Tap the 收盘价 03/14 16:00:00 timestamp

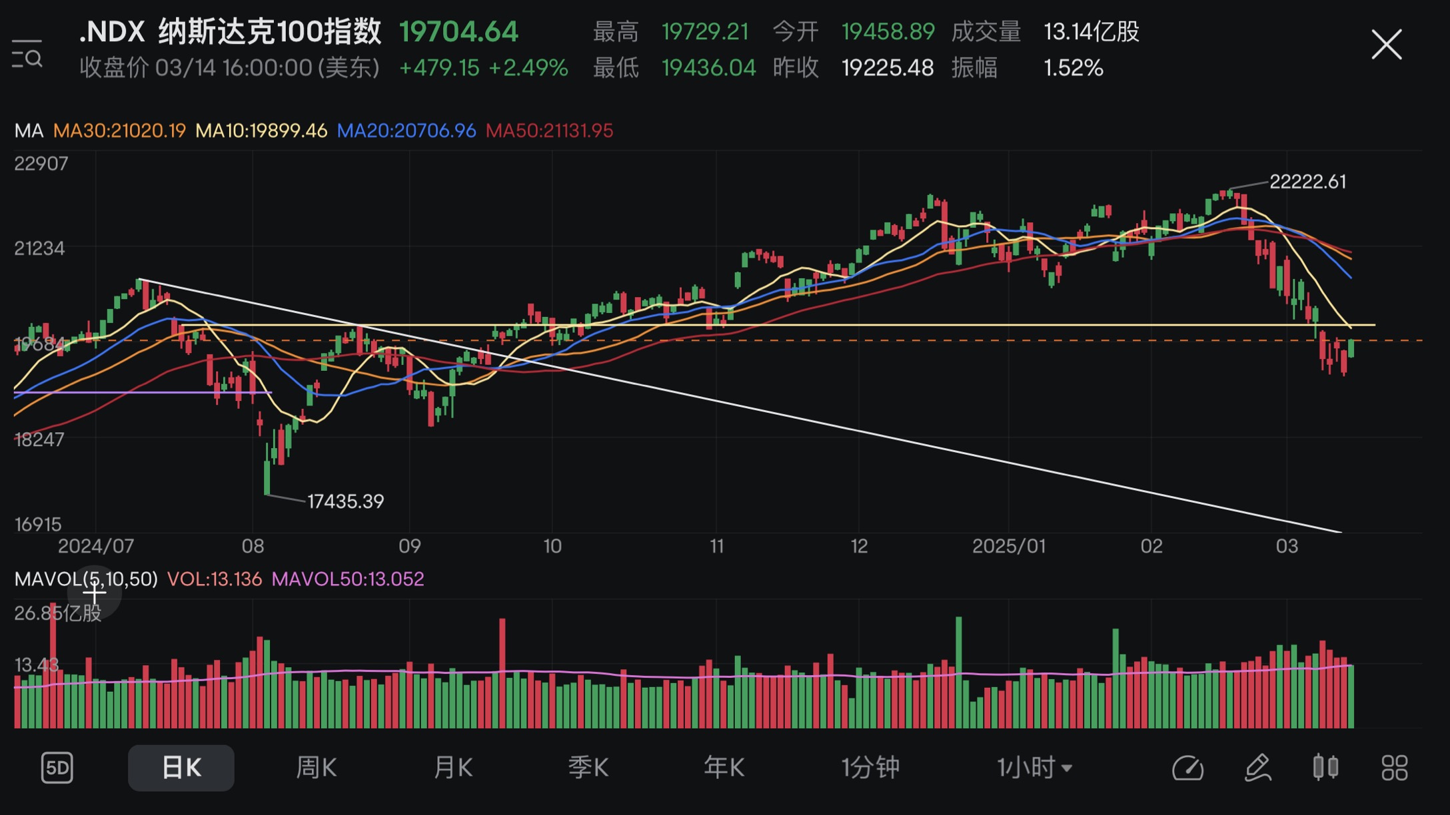[x=229, y=67]
